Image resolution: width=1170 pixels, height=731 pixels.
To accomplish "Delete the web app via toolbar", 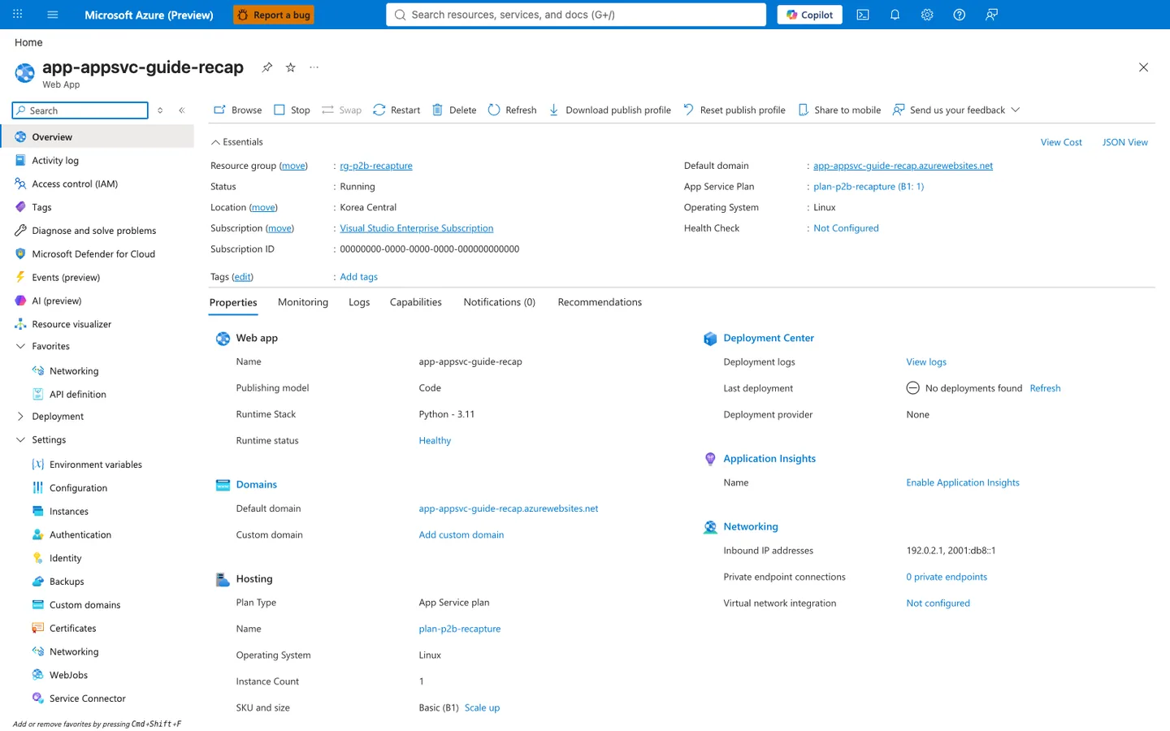I will 454,110.
